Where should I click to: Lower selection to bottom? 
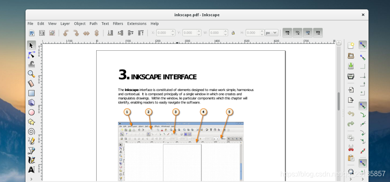coord(110,33)
